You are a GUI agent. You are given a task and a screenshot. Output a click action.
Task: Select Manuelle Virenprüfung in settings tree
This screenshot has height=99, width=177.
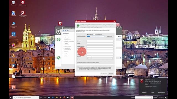click(x=69, y=42)
